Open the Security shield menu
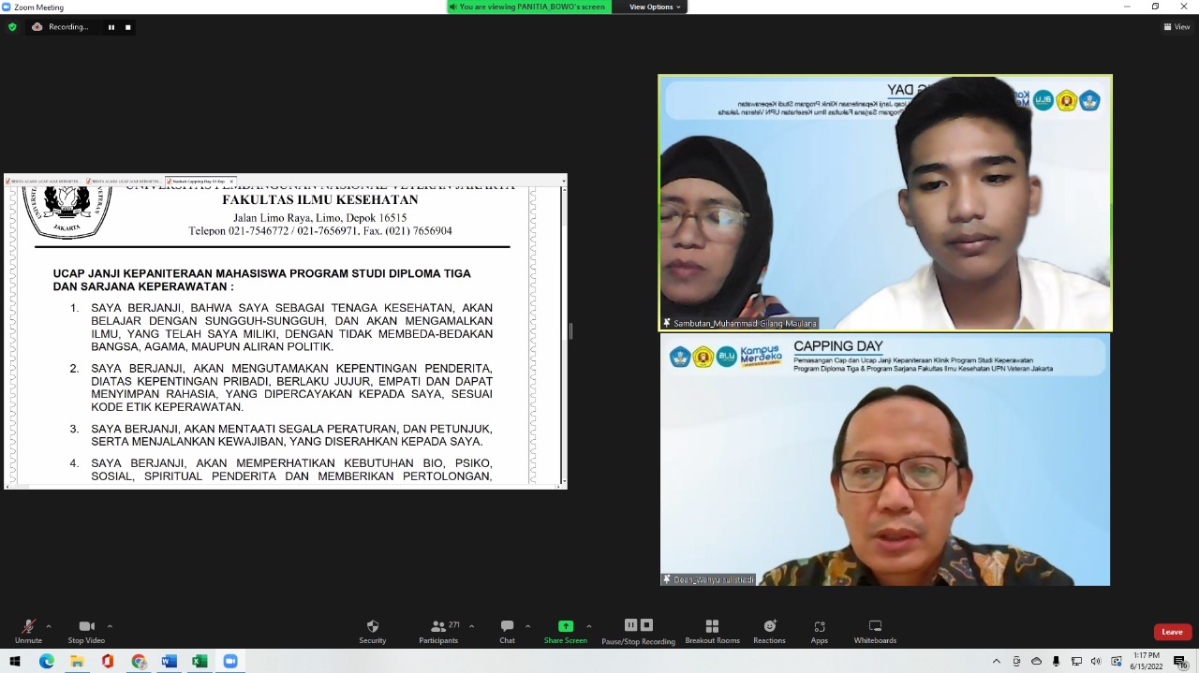The height and width of the screenshot is (673, 1199). click(x=372, y=632)
